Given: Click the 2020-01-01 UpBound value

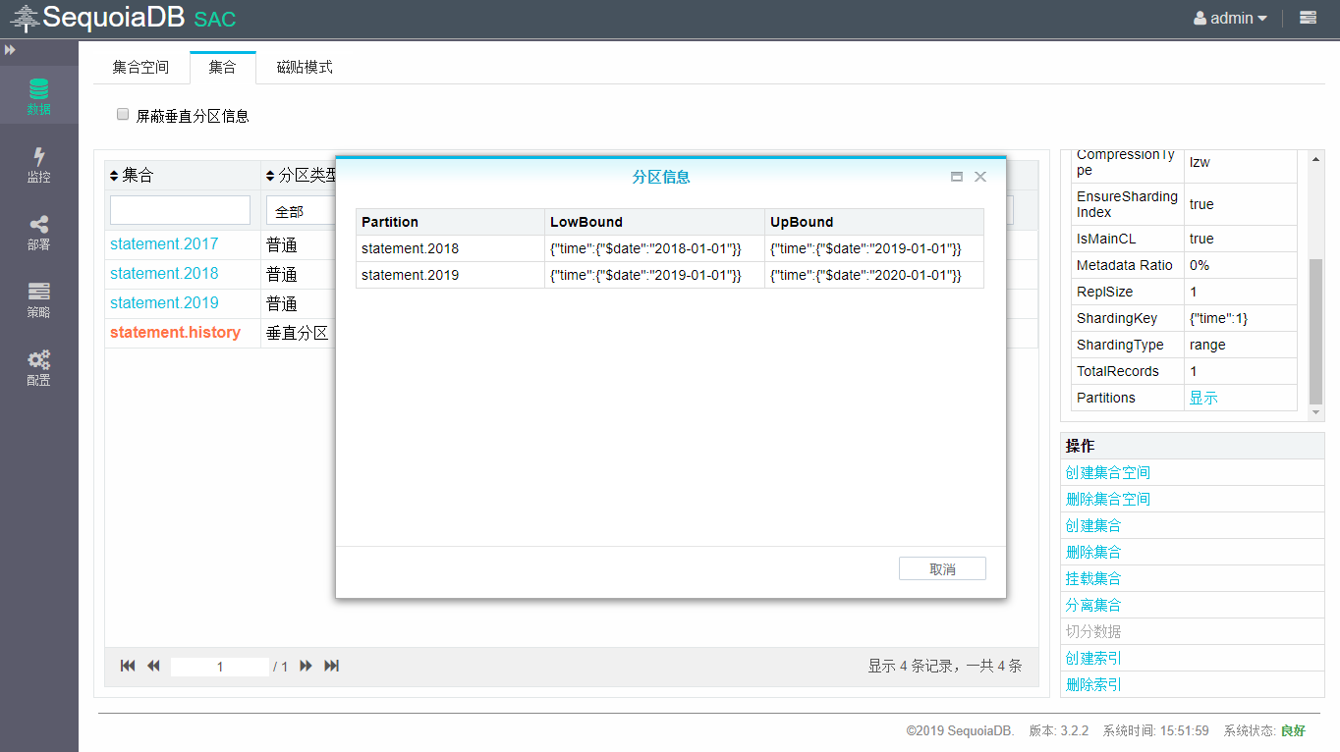Looking at the screenshot, I should pyautogui.click(x=865, y=275).
